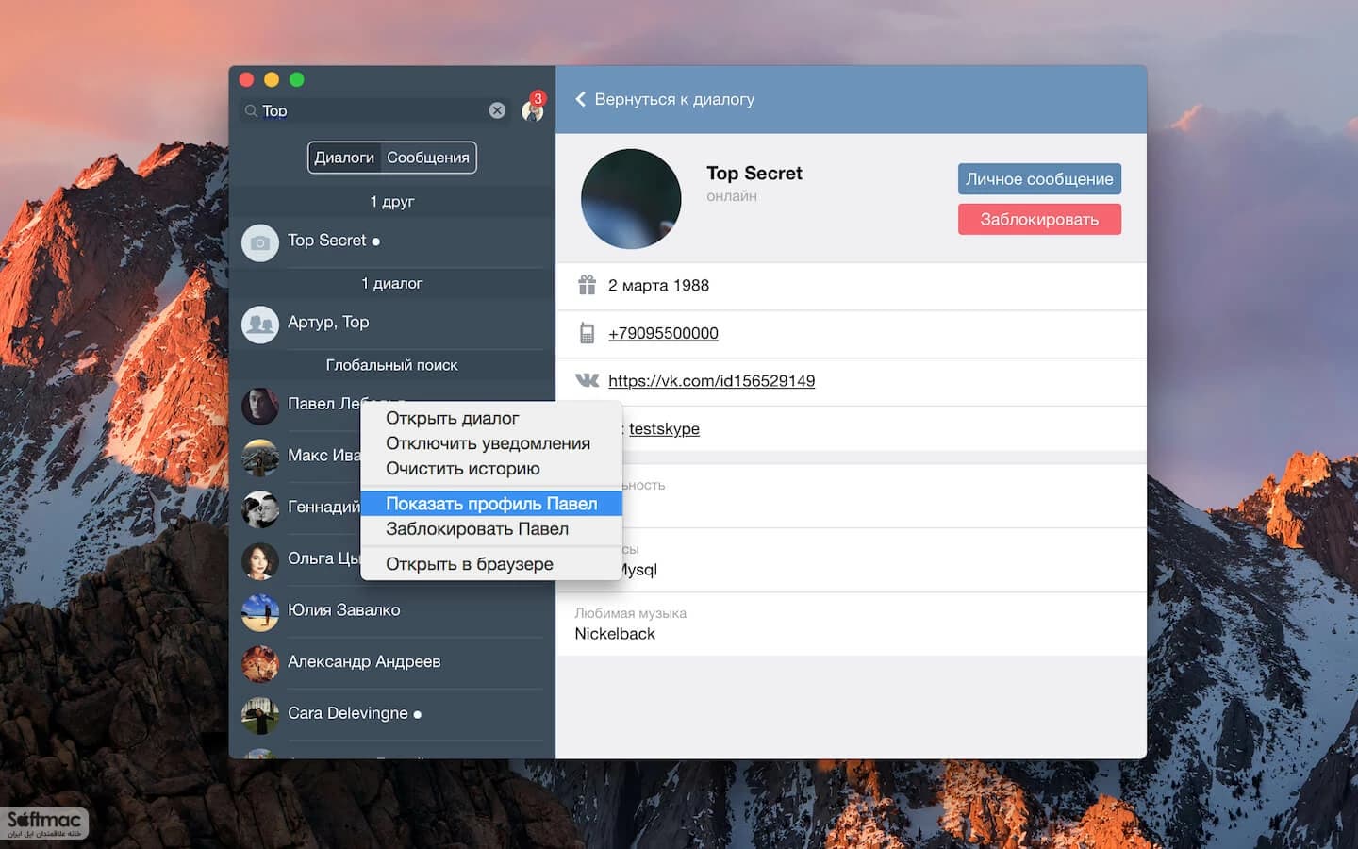Viewport: 1358px width, 849px height.
Task: Click Павел's avatar in global search
Action: pyautogui.click(x=260, y=406)
